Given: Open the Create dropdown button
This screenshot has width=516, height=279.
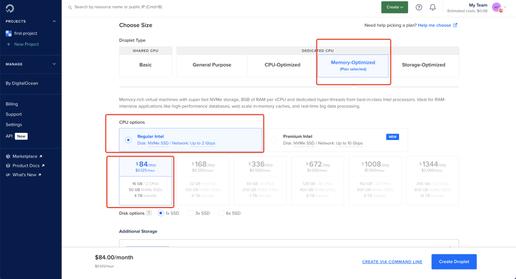Looking at the screenshot, I should pyautogui.click(x=395, y=7).
